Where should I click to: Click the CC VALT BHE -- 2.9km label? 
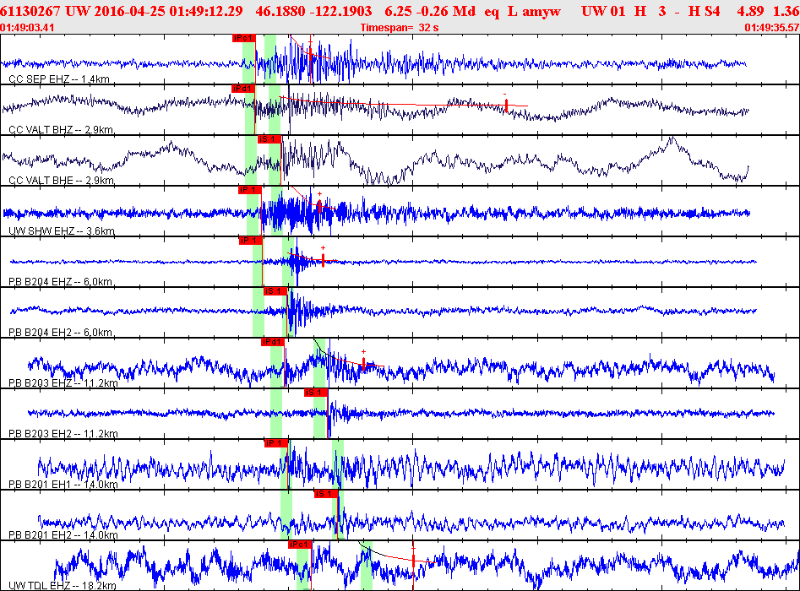(61, 180)
